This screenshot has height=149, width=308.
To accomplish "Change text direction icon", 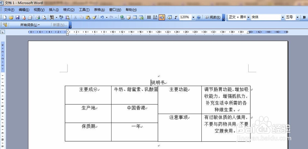I will (155, 18).
